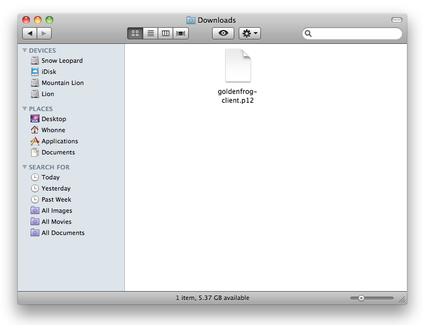The image size is (423, 325).
Task: Collapse the PLACES section triangle
Action: (25, 108)
